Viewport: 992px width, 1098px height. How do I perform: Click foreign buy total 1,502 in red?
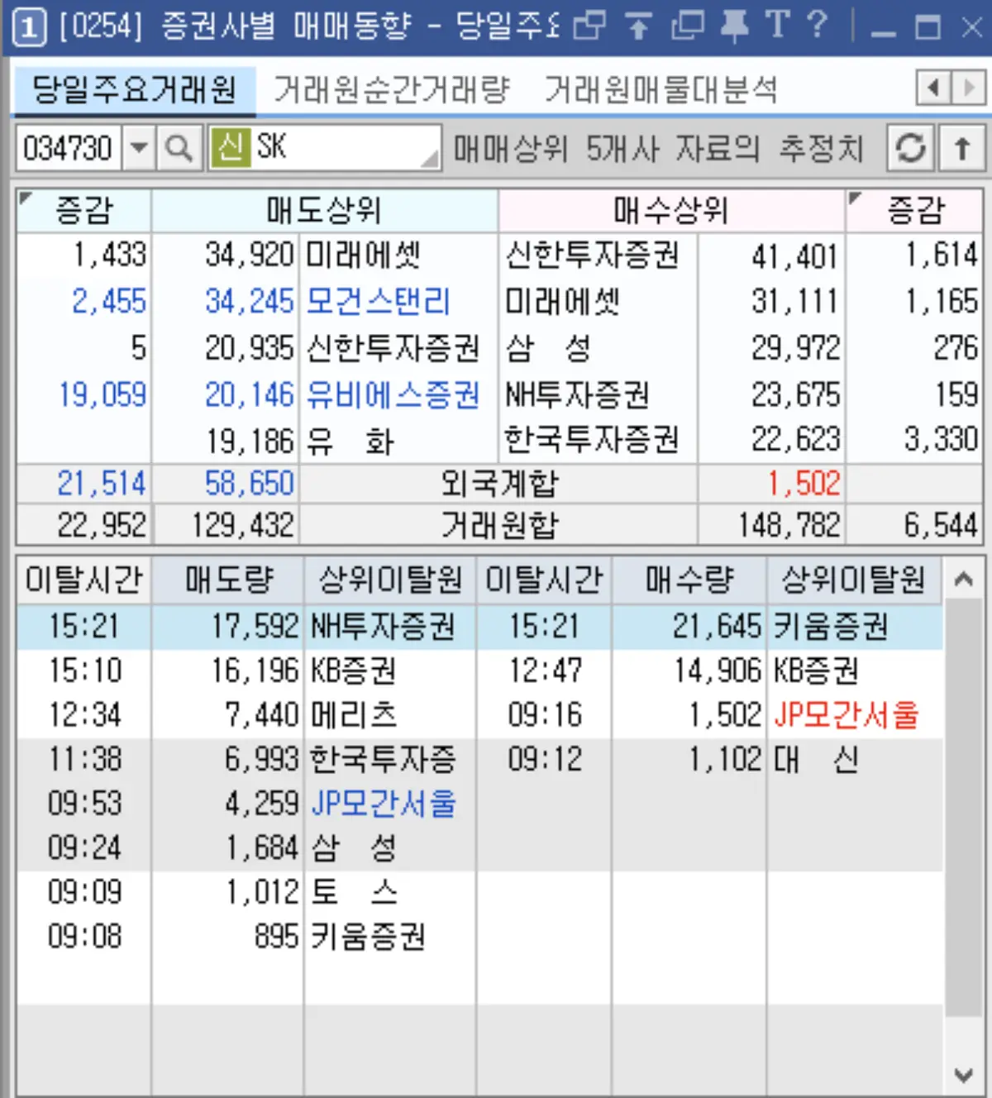click(804, 484)
